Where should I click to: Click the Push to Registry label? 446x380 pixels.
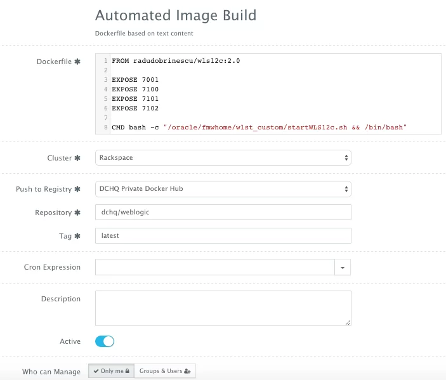(44, 189)
